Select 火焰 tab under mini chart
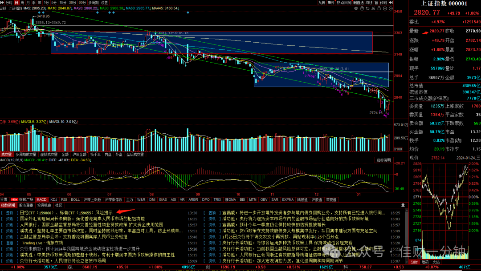 pos(436,262)
